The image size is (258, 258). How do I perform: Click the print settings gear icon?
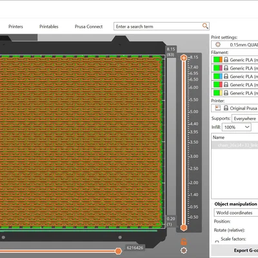click(x=218, y=45)
